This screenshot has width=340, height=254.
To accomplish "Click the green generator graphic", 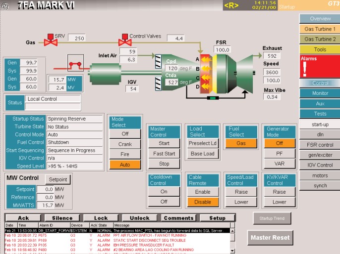I will coord(105,74).
